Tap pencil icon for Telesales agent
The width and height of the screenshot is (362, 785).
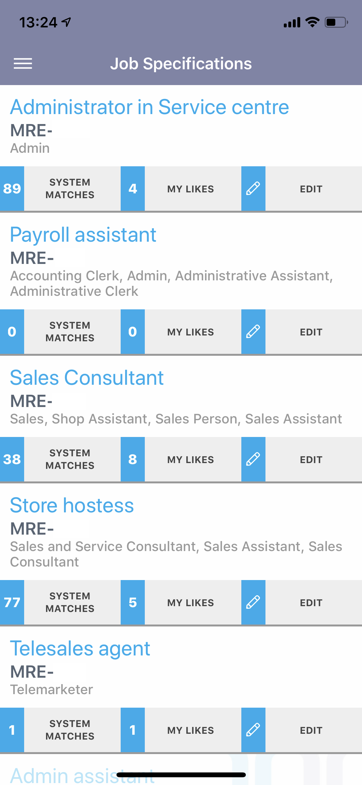(253, 730)
